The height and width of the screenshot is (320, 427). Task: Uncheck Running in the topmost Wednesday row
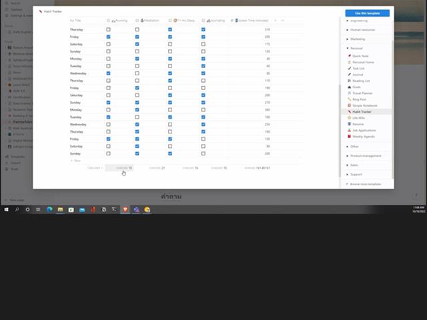pyautogui.click(x=108, y=73)
